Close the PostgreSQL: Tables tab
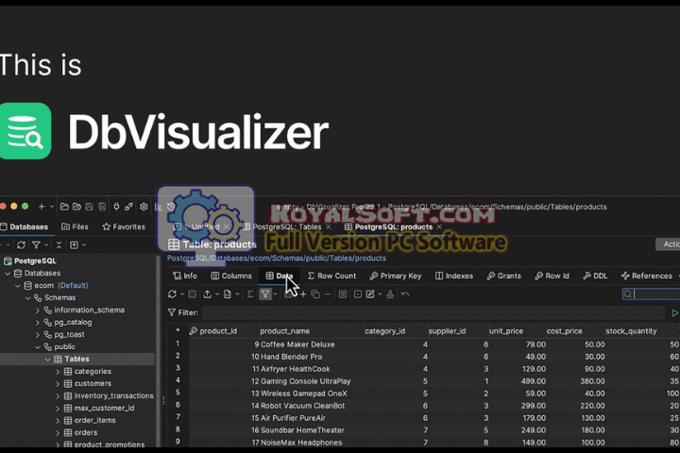The width and height of the screenshot is (680, 453). click(x=329, y=226)
